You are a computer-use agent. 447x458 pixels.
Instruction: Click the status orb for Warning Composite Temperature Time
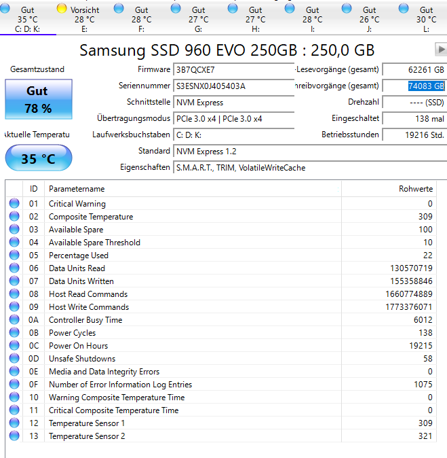pyautogui.click(x=14, y=397)
